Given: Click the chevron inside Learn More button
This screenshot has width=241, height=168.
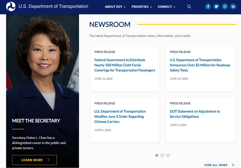Looking at the screenshot, I should coord(49,160).
